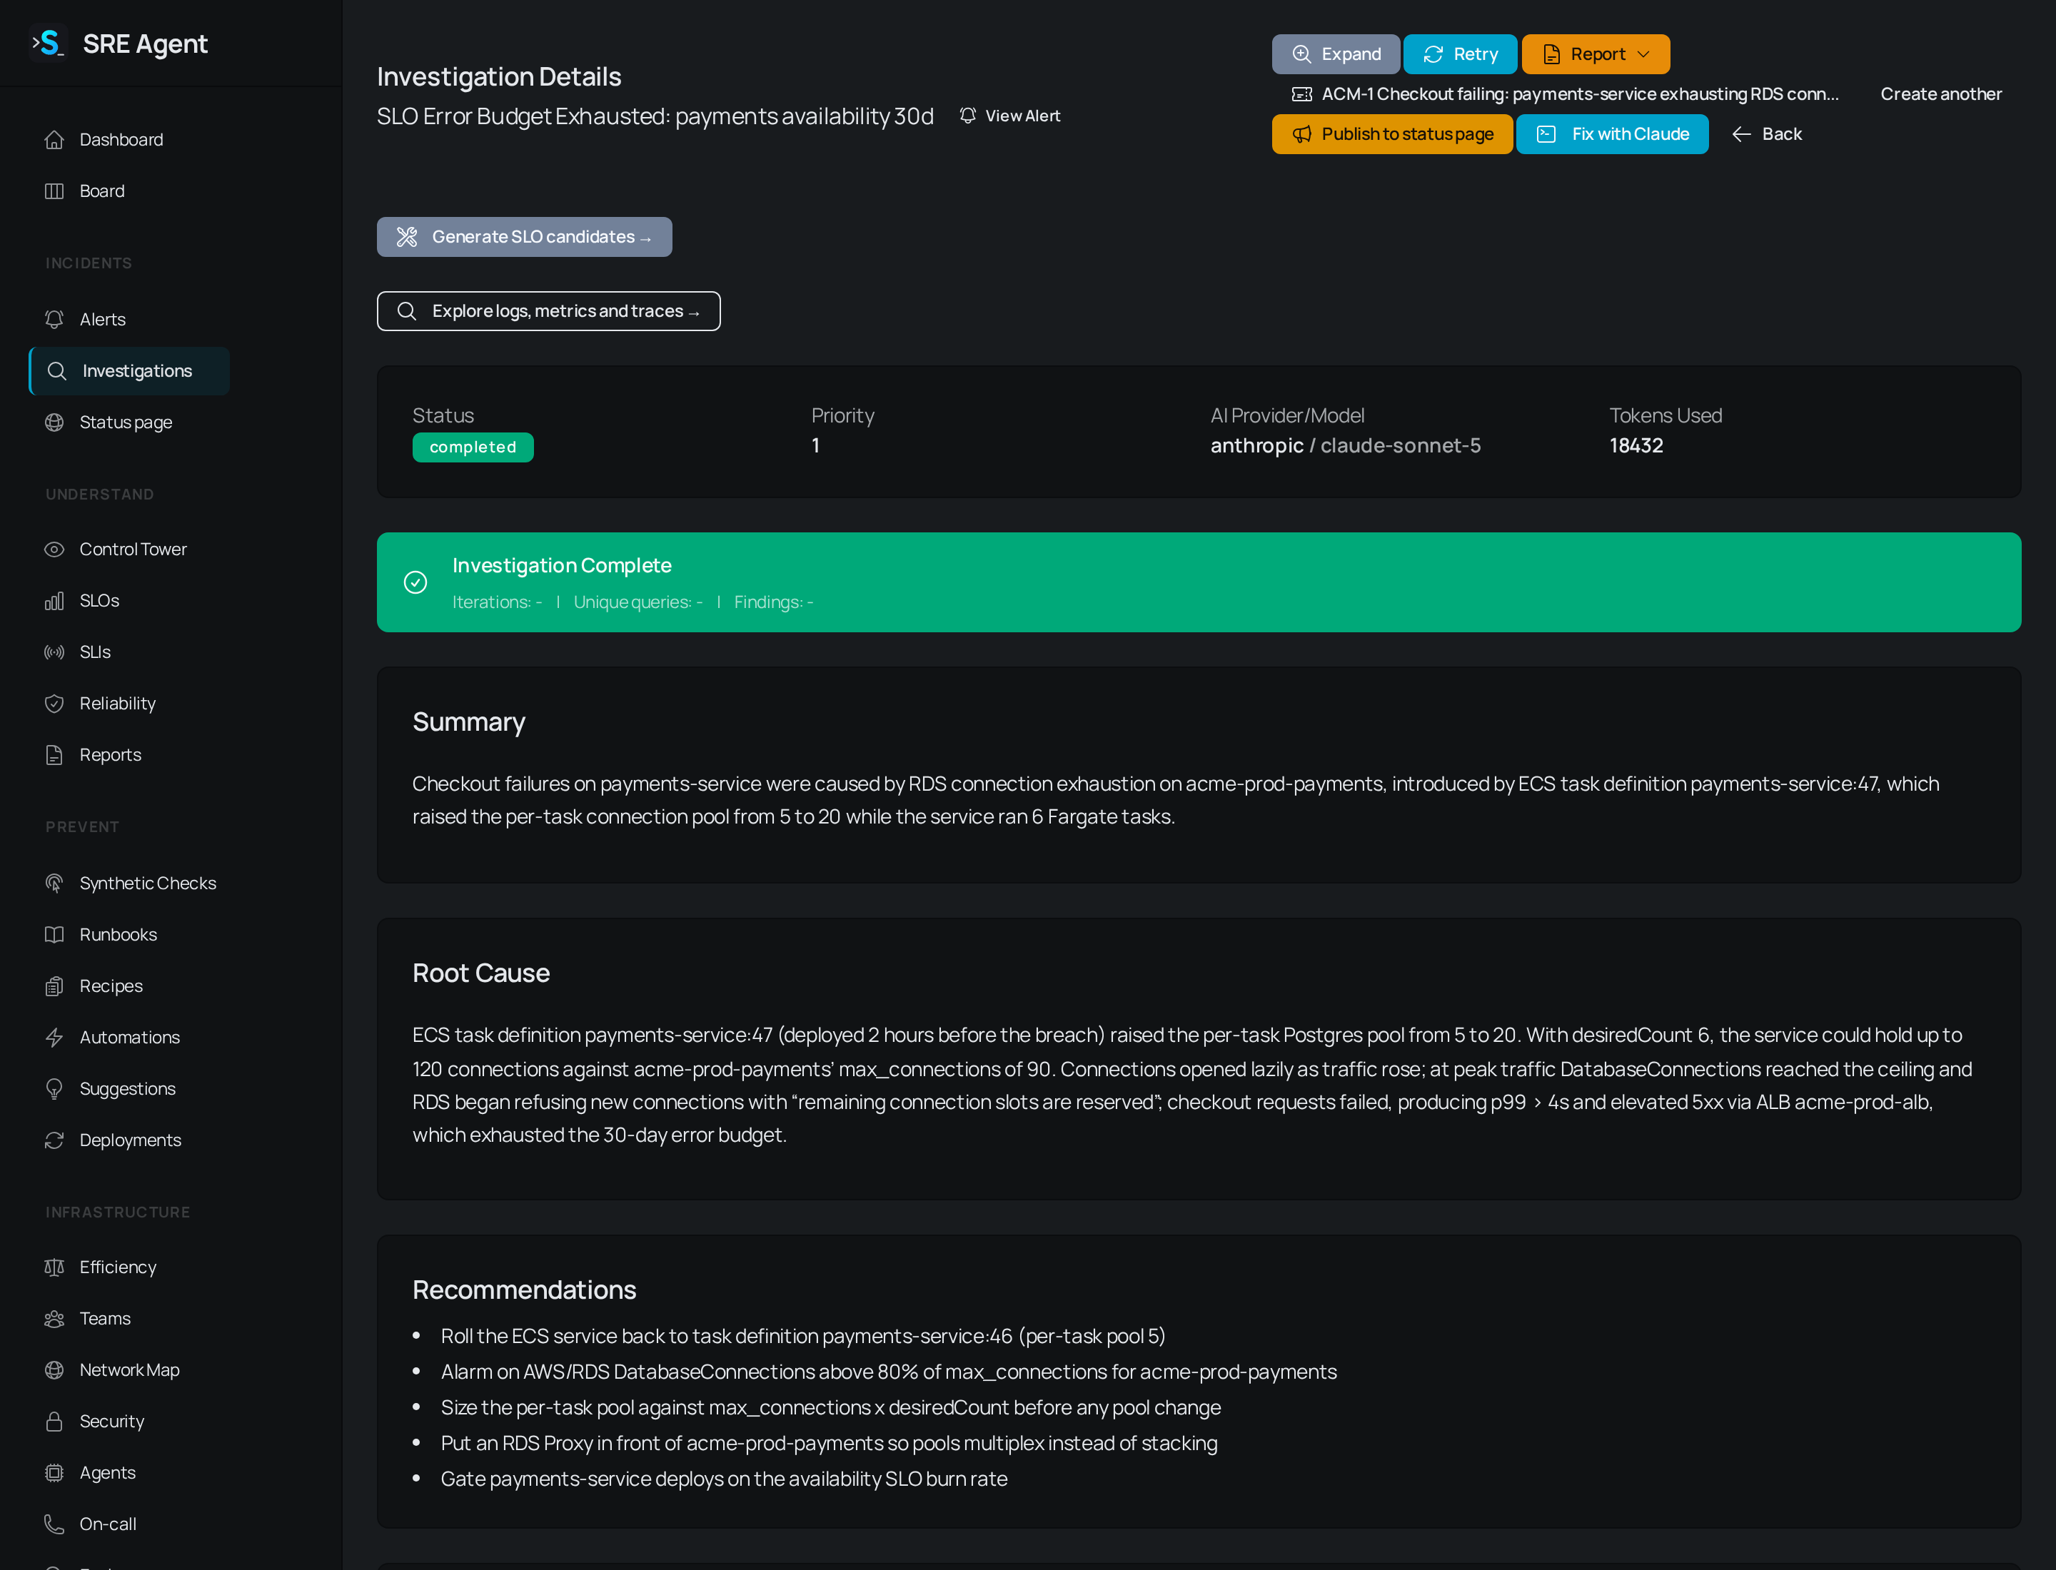Click the Investigation Complete banner
Image resolution: width=2056 pixels, height=1570 pixels.
pos(1199,582)
